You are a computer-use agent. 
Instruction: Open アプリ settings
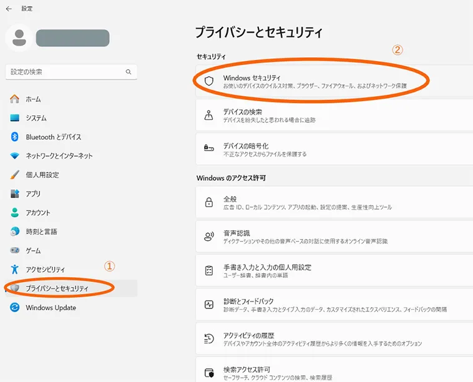[71, 193]
